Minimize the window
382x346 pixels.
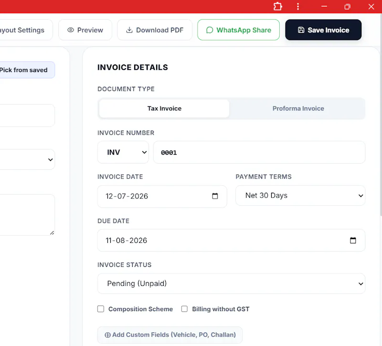tap(324, 7)
